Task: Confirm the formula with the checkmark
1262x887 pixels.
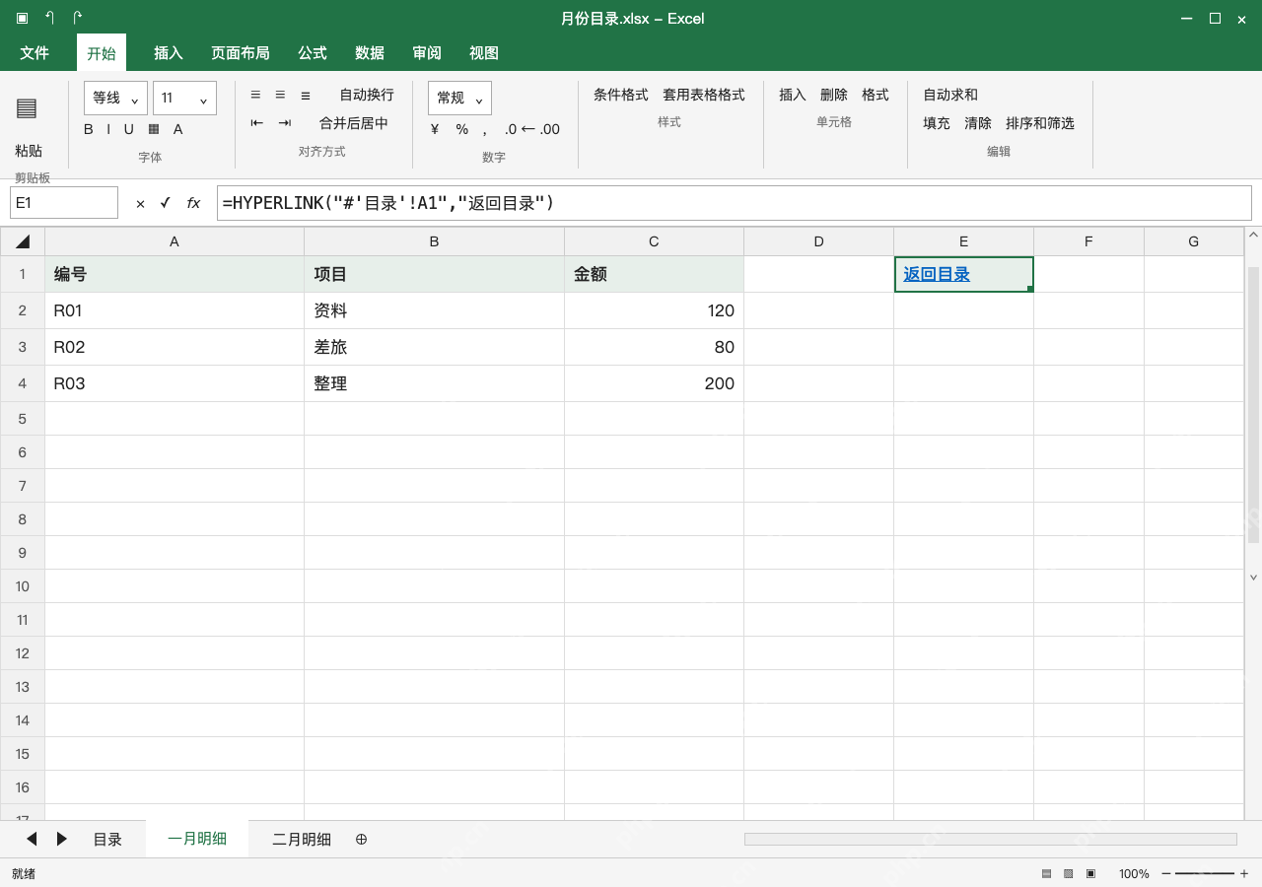Action: coord(166,203)
